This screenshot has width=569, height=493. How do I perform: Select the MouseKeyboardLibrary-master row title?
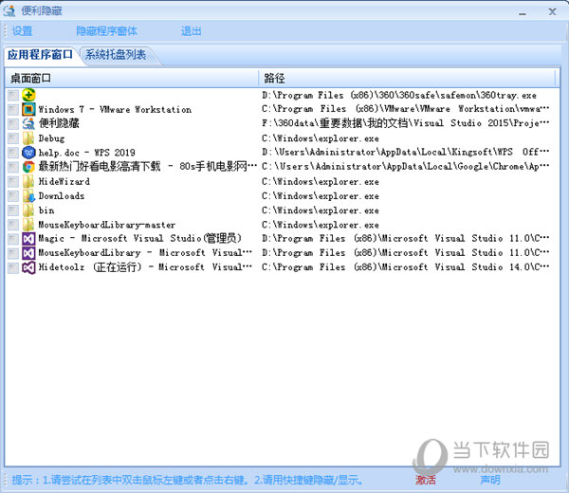tap(106, 225)
